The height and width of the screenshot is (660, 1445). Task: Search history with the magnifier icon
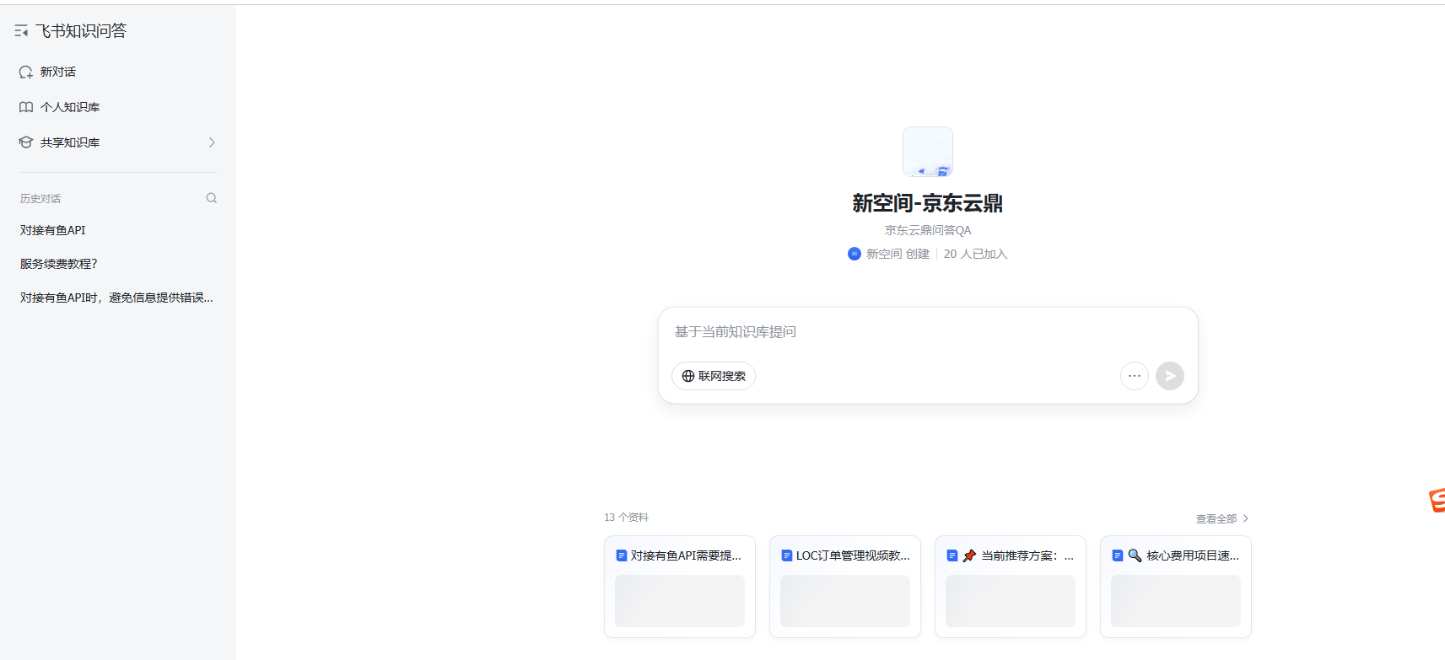pos(212,198)
